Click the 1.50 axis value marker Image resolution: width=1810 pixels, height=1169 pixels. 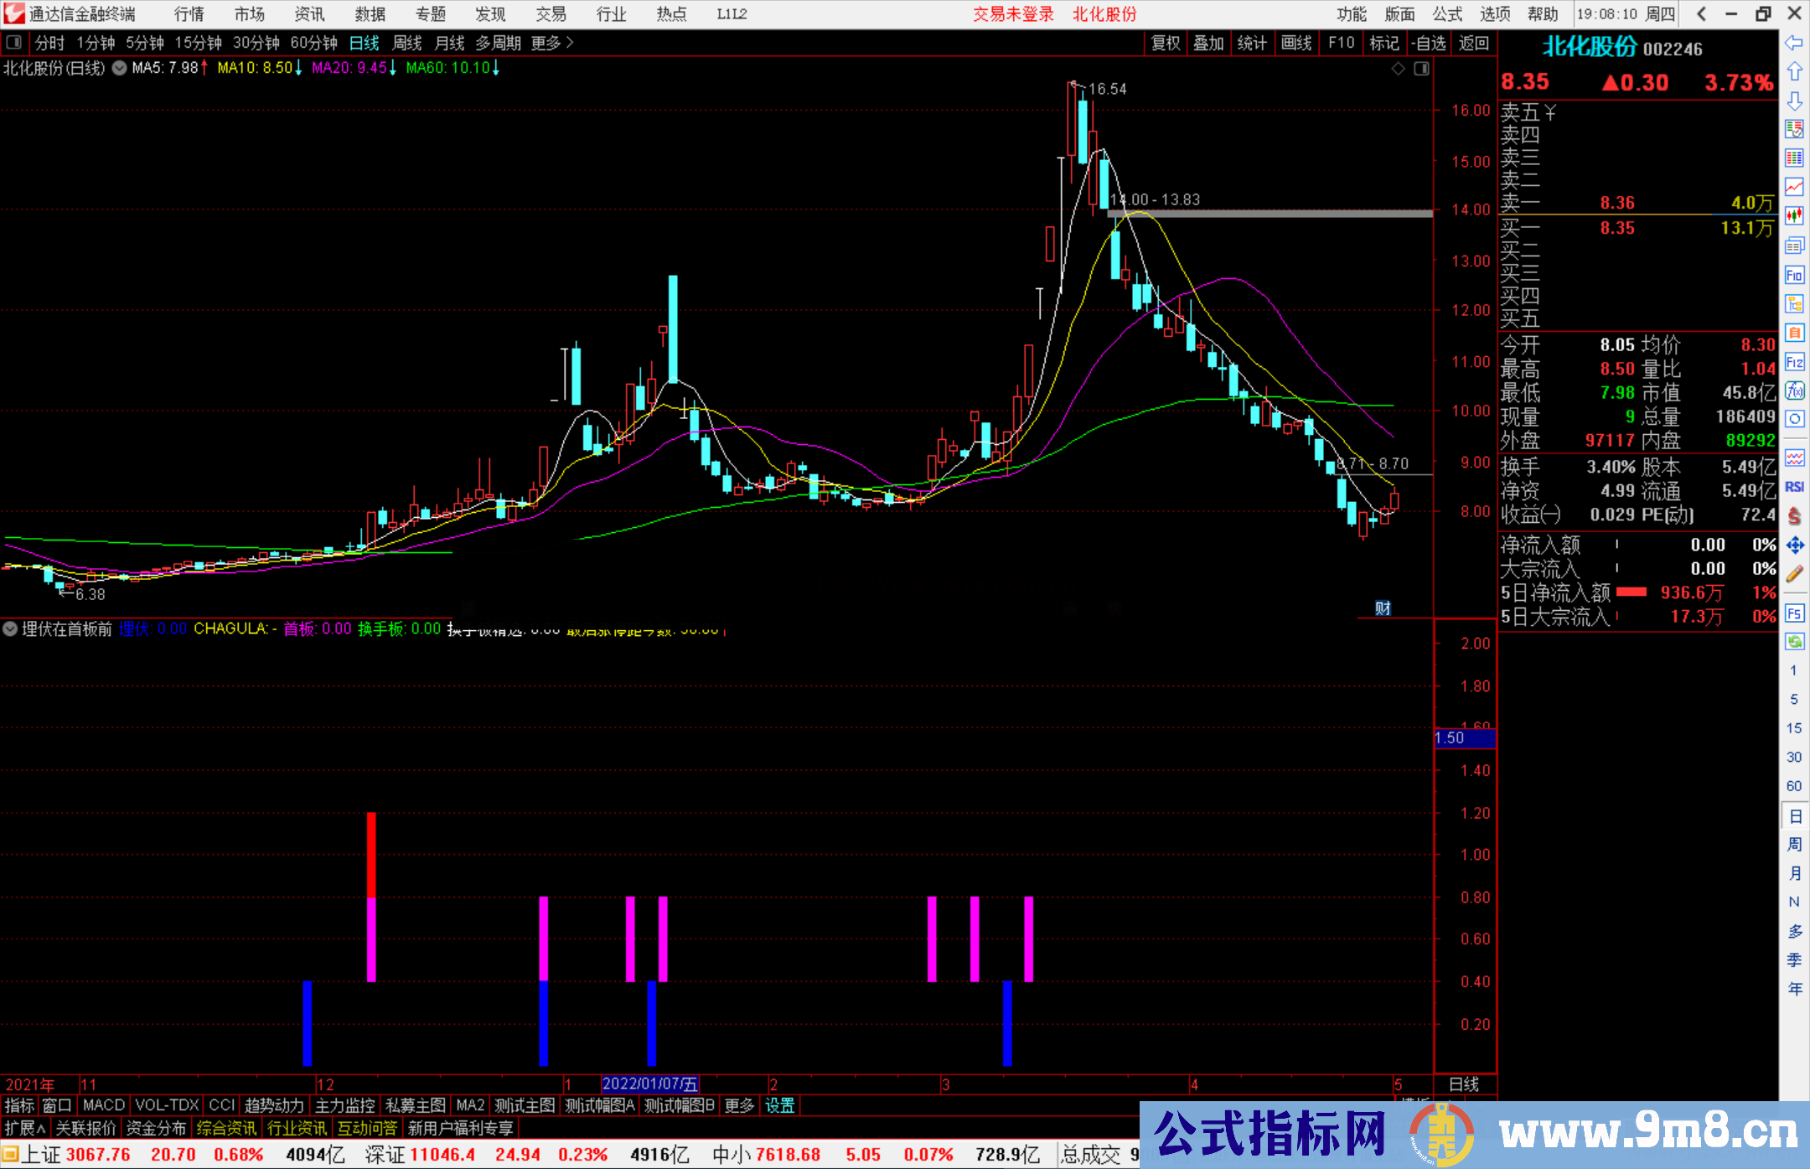tap(1465, 738)
